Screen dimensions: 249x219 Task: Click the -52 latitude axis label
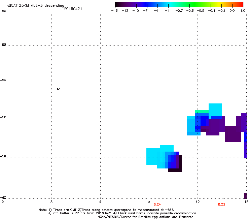3,45
